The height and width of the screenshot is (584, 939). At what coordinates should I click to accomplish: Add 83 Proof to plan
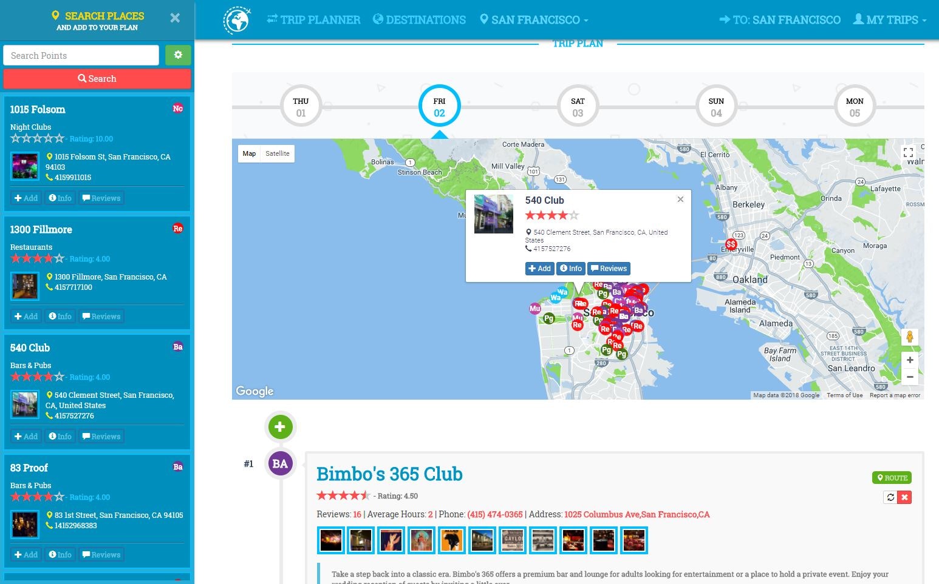26,555
